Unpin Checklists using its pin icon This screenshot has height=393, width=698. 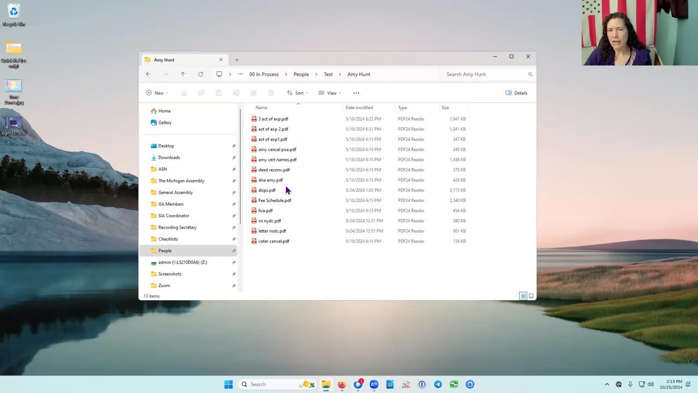click(234, 239)
